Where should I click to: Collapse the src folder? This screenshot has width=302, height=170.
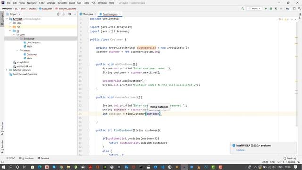click(x=10, y=31)
